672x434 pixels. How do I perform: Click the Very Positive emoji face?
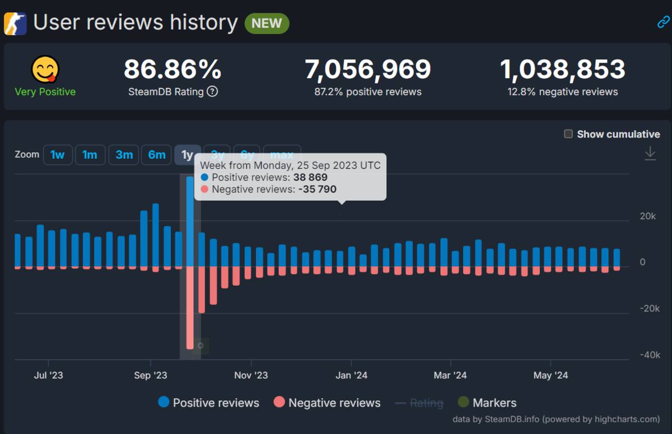[45, 70]
